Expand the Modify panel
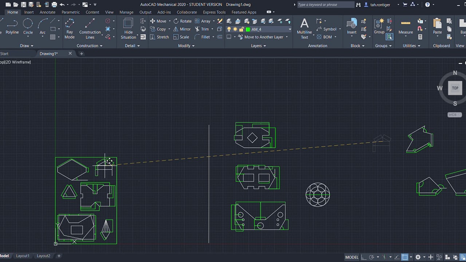This screenshot has height=262, width=466. coord(186,46)
